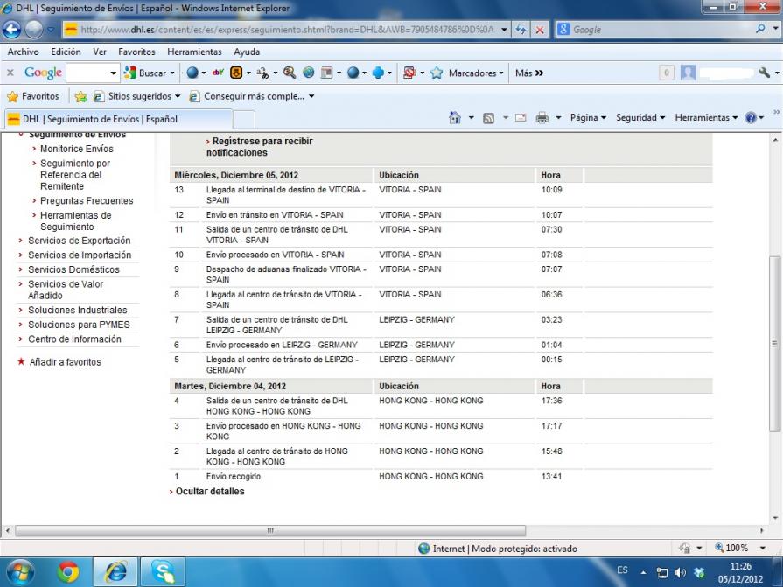Click the Google search box in IE
Screen dimensions: 783x587
661,30
